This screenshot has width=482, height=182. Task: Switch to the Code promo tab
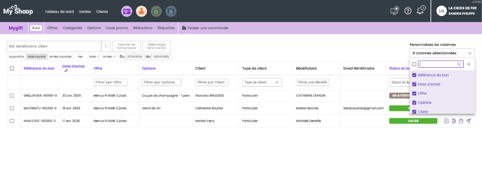click(117, 28)
